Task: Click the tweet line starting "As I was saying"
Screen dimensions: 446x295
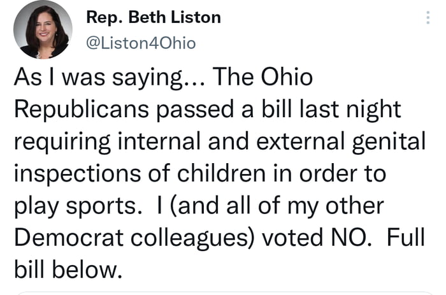Action: pyautogui.click(x=163, y=78)
